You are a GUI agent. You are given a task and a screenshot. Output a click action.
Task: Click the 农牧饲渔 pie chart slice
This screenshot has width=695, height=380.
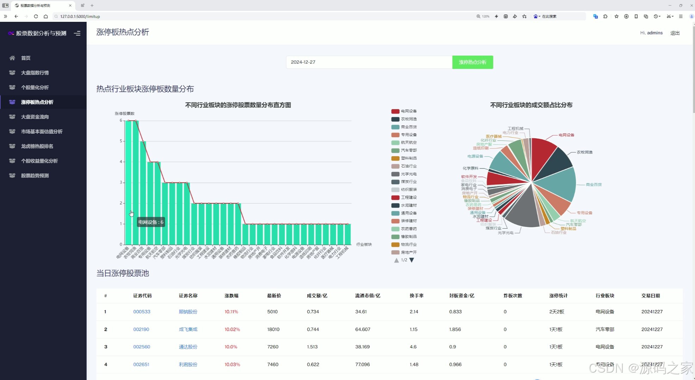(x=555, y=161)
